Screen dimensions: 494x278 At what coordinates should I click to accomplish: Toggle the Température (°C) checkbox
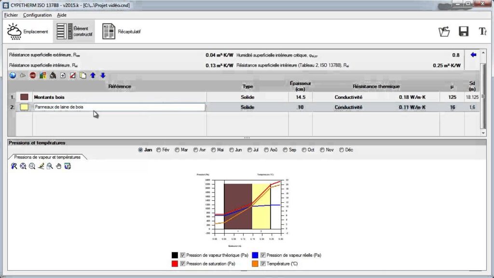point(263,264)
